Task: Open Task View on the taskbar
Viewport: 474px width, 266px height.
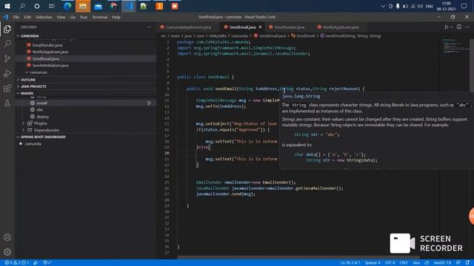Action: tap(52, 6)
